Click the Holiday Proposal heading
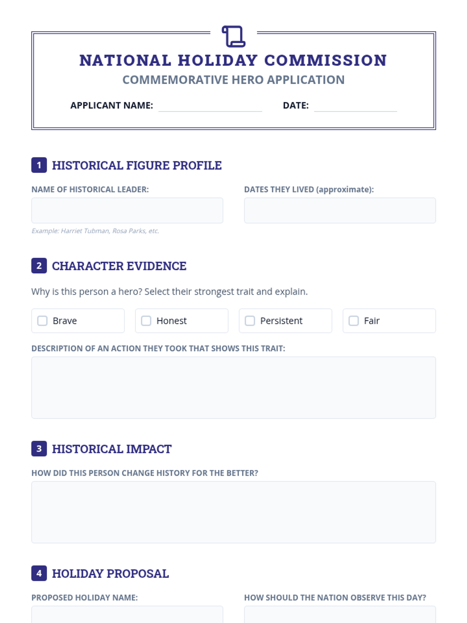Screen dimensions: 467x623 point(111,574)
